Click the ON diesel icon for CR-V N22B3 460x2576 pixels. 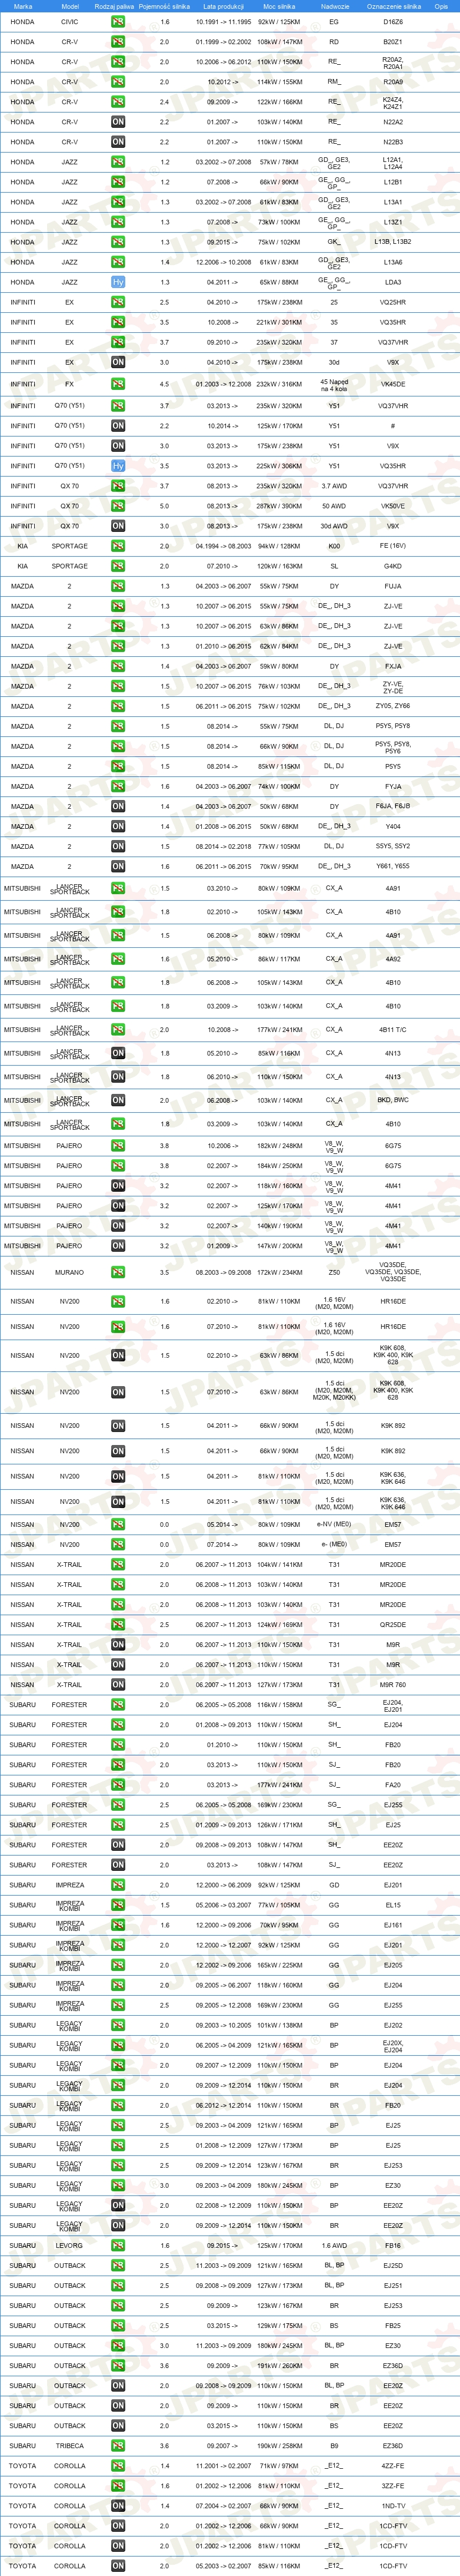click(x=118, y=142)
